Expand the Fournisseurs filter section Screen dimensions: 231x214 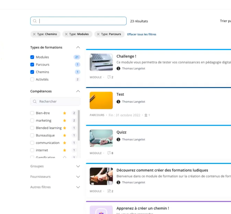click(x=78, y=177)
